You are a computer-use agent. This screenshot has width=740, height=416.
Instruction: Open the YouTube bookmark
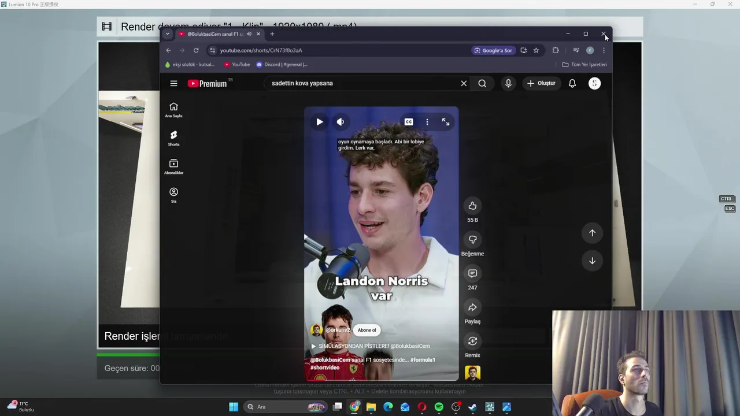coord(237,65)
